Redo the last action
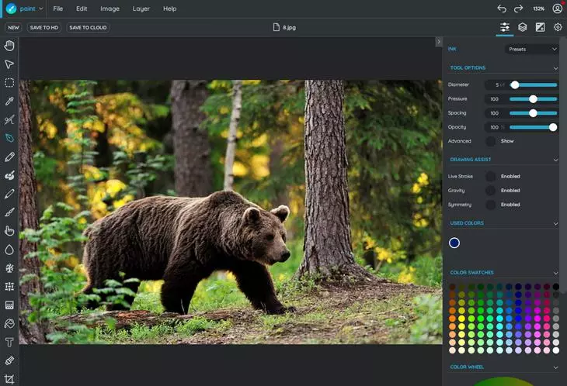 coord(519,9)
